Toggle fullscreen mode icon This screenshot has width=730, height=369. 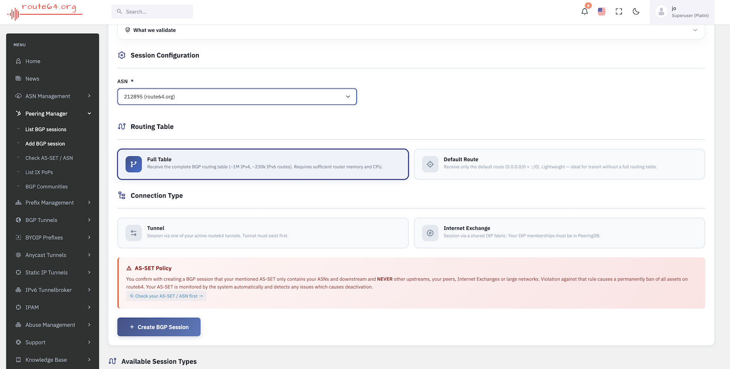tap(619, 12)
